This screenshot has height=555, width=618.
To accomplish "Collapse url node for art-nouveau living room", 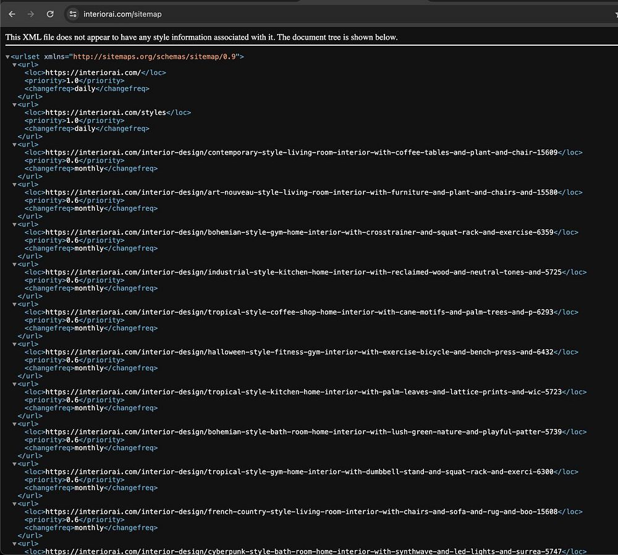I will click(15, 184).
